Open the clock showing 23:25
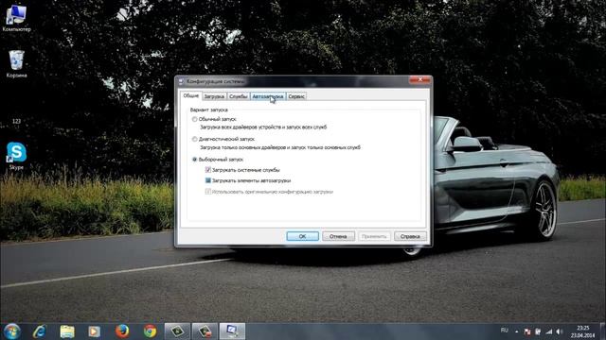The height and width of the screenshot is (340, 606). point(582,331)
